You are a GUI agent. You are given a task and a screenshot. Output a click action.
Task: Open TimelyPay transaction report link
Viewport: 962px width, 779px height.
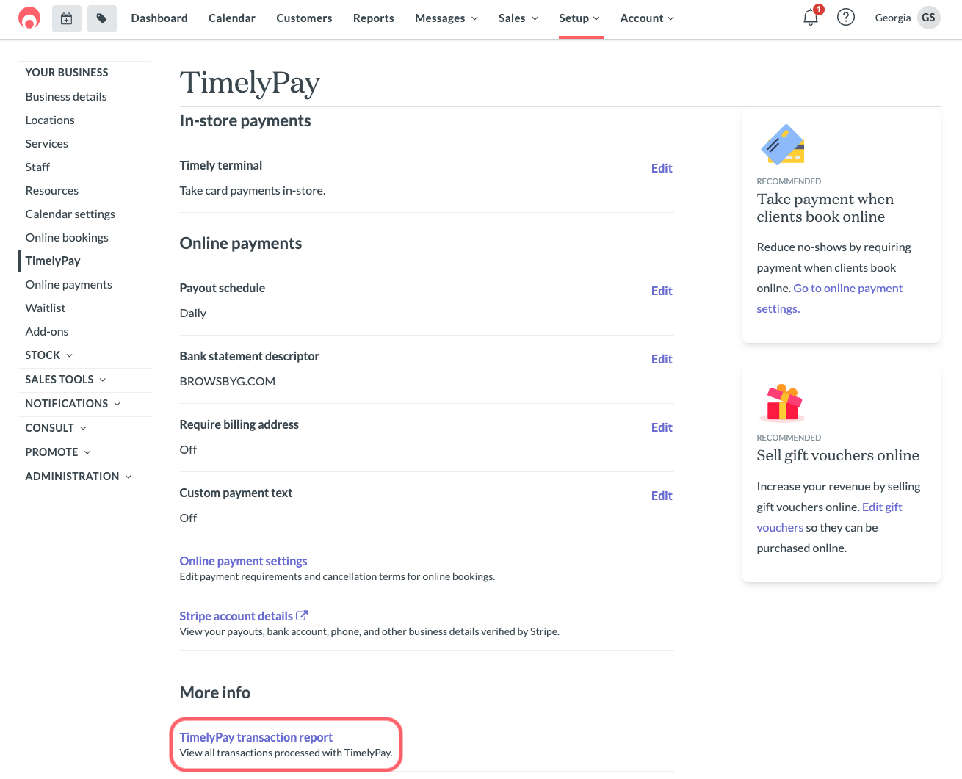click(256, 737)
